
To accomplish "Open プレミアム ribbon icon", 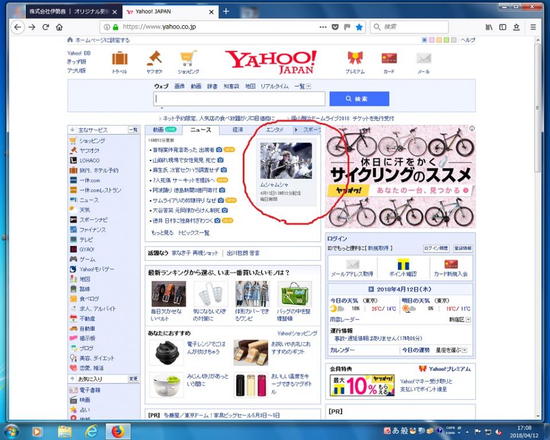I will pos(355,58).
